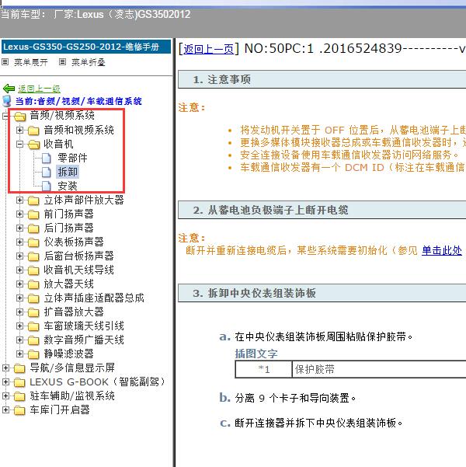Click the Lexus-GS350-GS250-2012-维修手册 header
This screenshot has width=466, height=467.
86,47
